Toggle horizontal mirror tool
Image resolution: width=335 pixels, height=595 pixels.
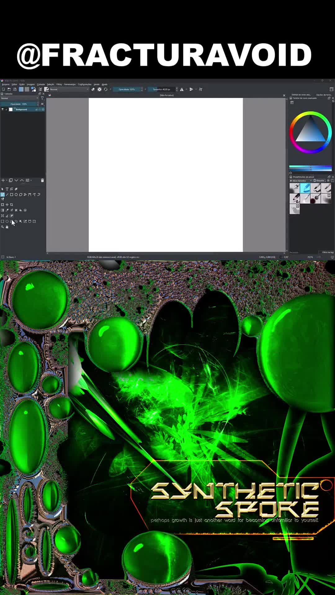[x=182, y=89]
